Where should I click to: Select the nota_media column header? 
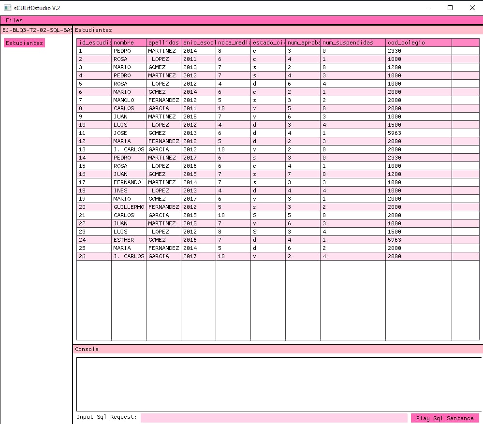pyautogui.click(x=233, y=42)
